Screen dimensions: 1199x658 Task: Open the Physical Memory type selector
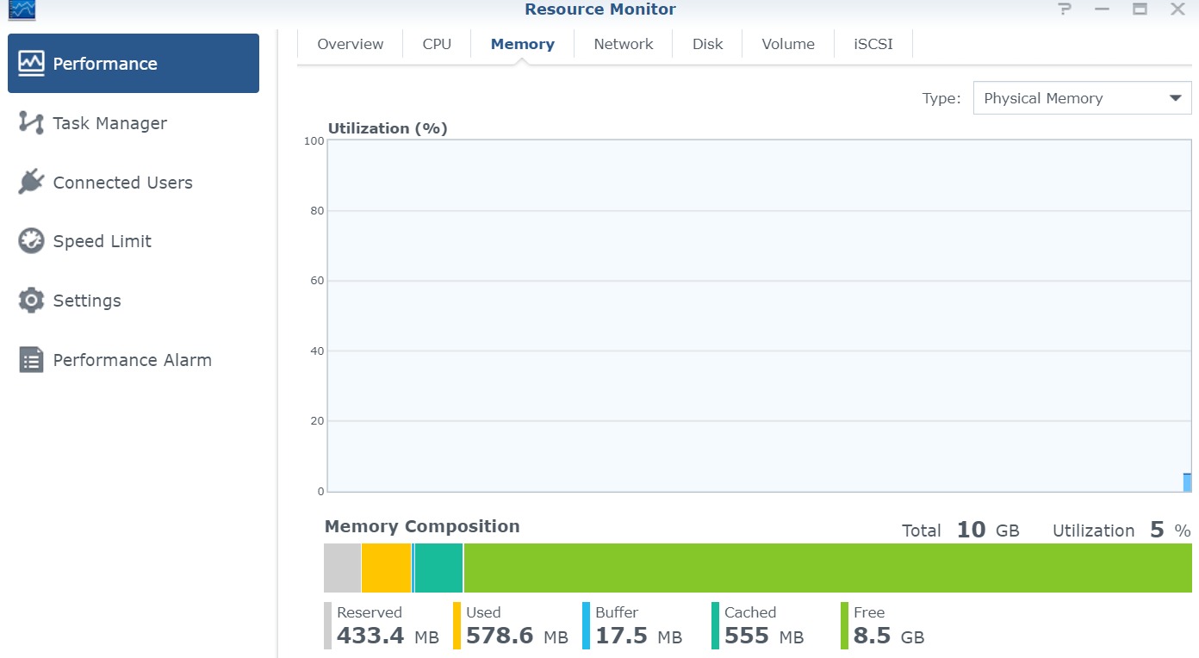(1068, 98)
